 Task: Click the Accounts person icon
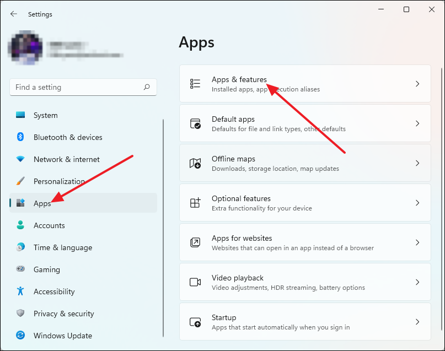click(x=20, y=225)
